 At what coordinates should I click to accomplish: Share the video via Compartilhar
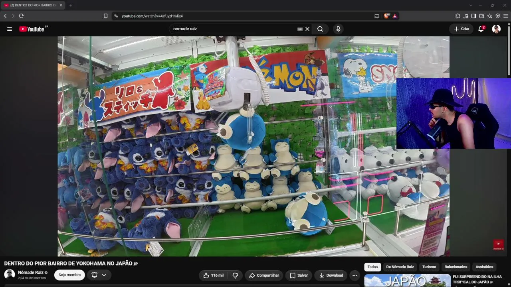coord(264,275)
